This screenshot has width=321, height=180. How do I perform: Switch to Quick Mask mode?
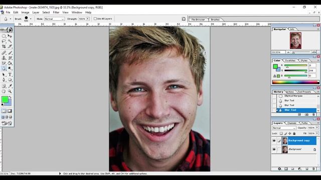[10, 111]
